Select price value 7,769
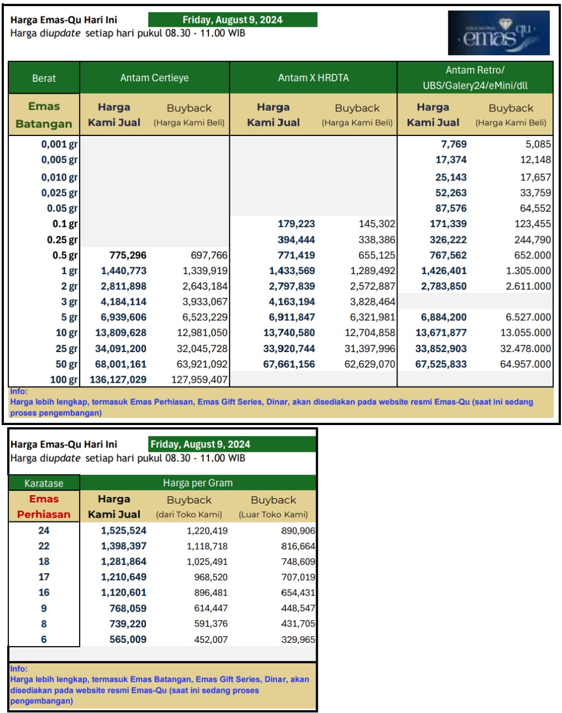 tap(454, 144)
